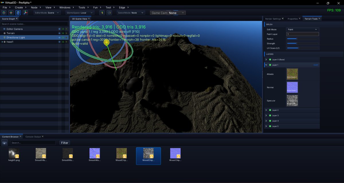
Task: Switch to the Console Output tab
Action: (x=33, y=137)
